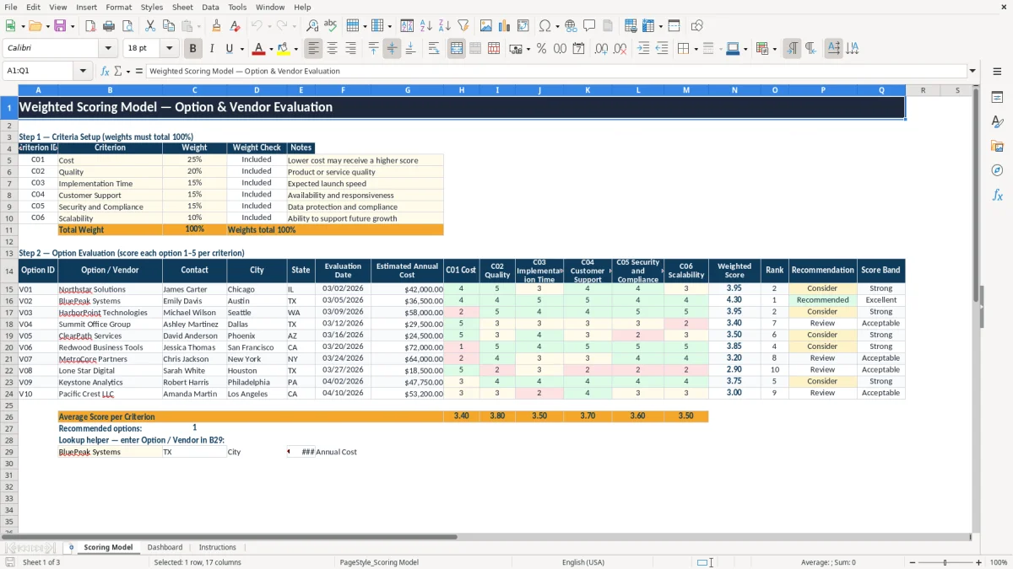Viewport: 1013px width, 569px height.
Task: Apply the yellow background color swatch
Action: 283,49
